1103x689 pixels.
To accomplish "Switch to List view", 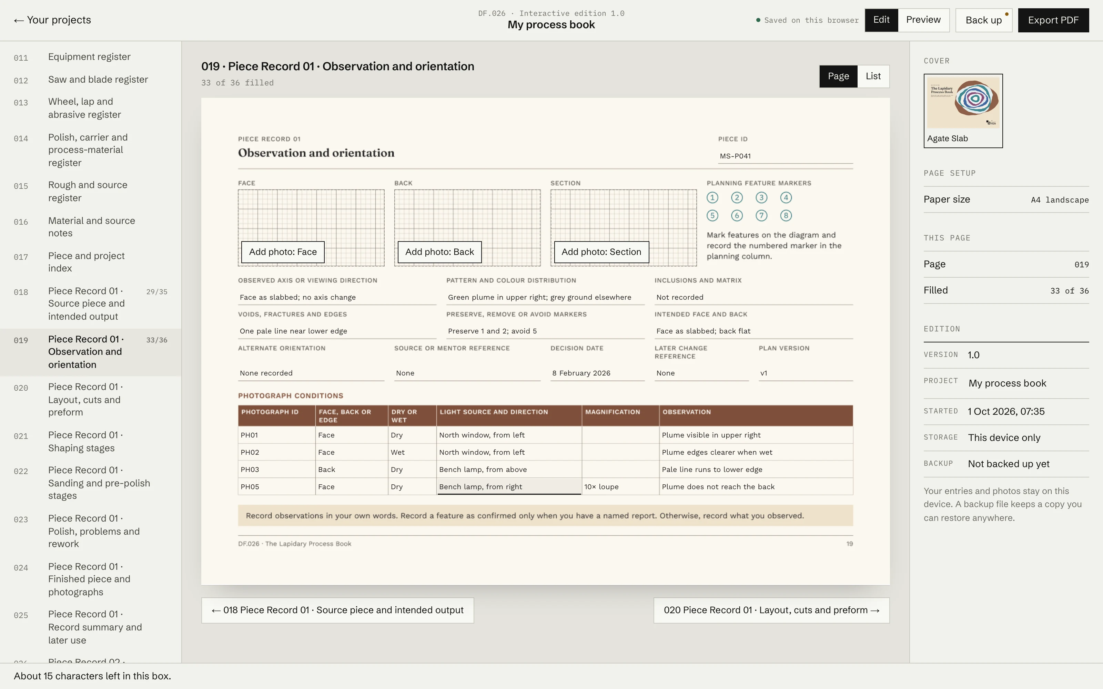I will point(873,76).
